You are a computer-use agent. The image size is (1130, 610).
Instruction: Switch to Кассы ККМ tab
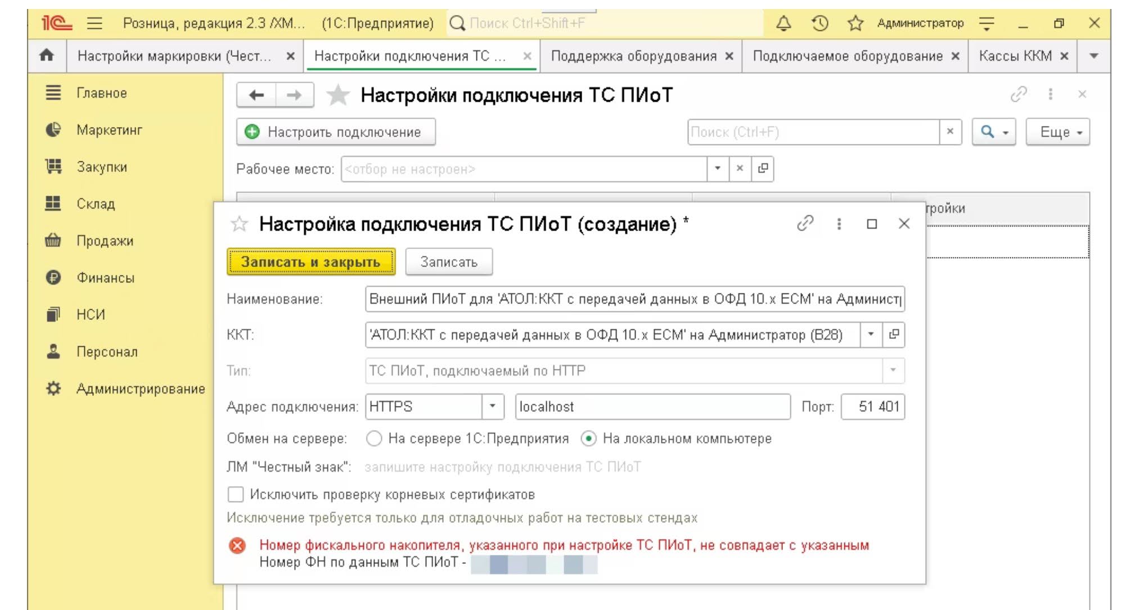pyautogui.click(x=1015, y=56)
